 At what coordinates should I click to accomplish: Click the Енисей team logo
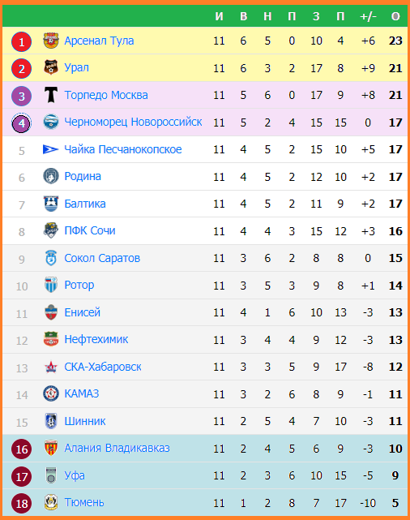[51, 312]
